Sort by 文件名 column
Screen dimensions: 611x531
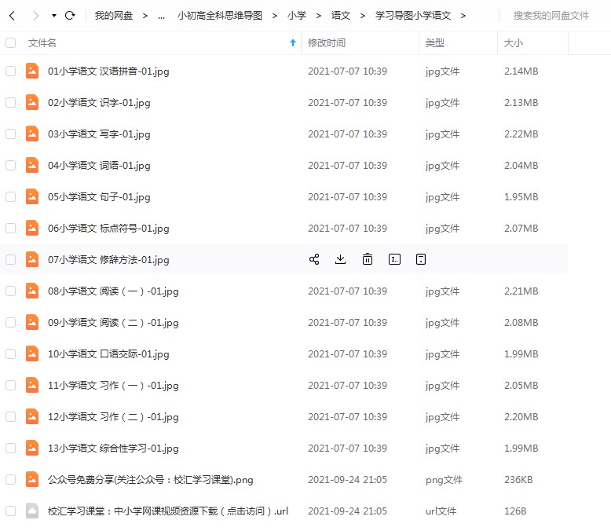click(42, 43)
